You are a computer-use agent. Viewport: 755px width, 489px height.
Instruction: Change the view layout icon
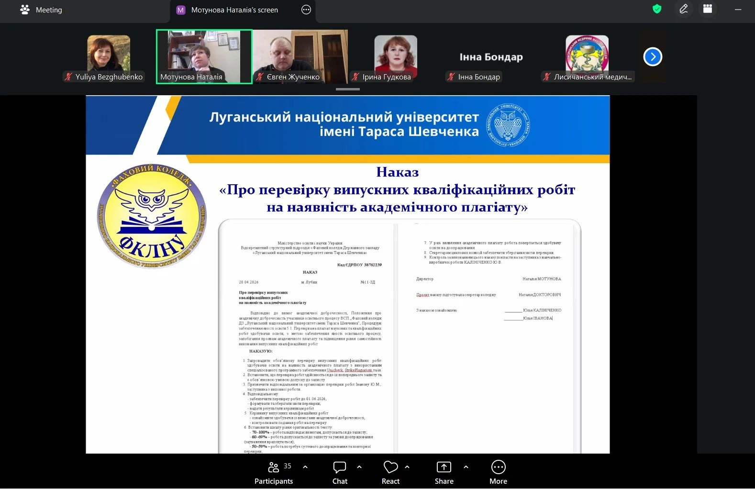(708, 9)
